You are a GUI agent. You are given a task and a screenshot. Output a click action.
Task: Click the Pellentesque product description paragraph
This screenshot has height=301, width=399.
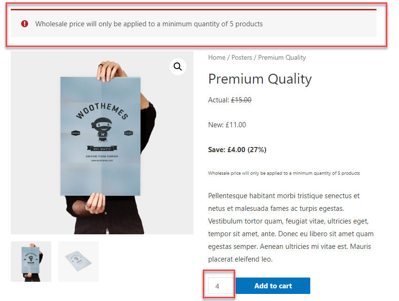point(291,227)
